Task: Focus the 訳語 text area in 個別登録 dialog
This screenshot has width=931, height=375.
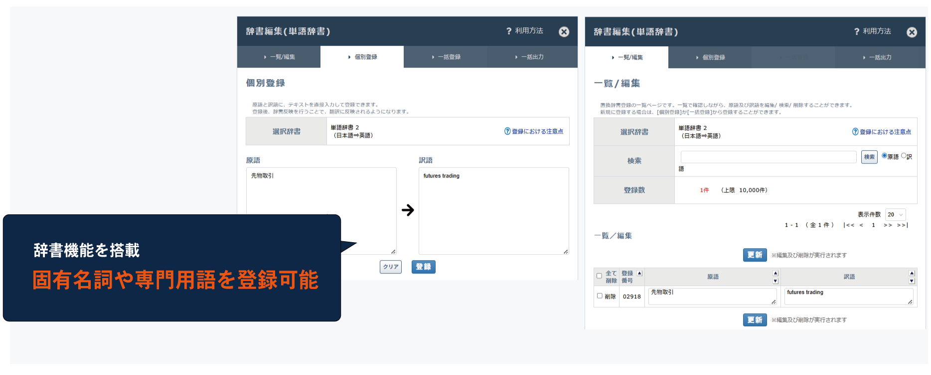Action: tap(494, 211)
